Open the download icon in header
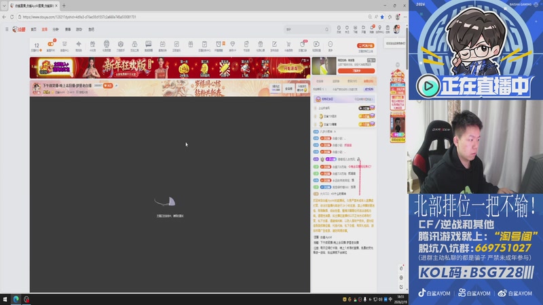Viewport: 543px width, 305px height. (x=355, y=29)
